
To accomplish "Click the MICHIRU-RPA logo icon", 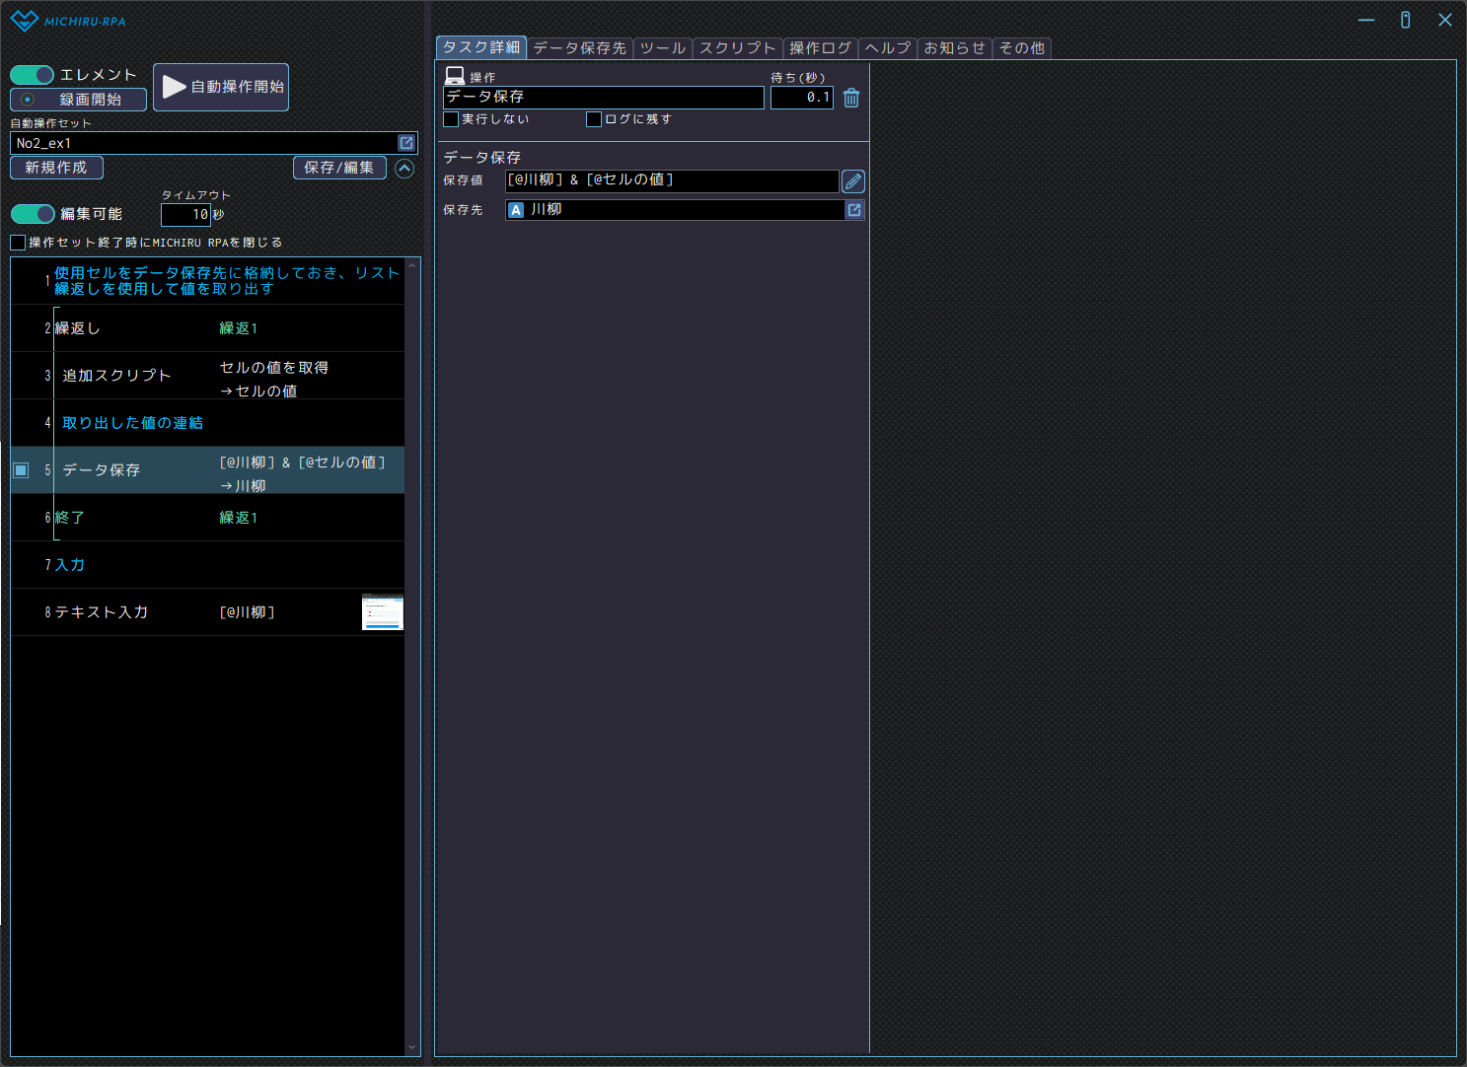I will [x=24, y=21].
